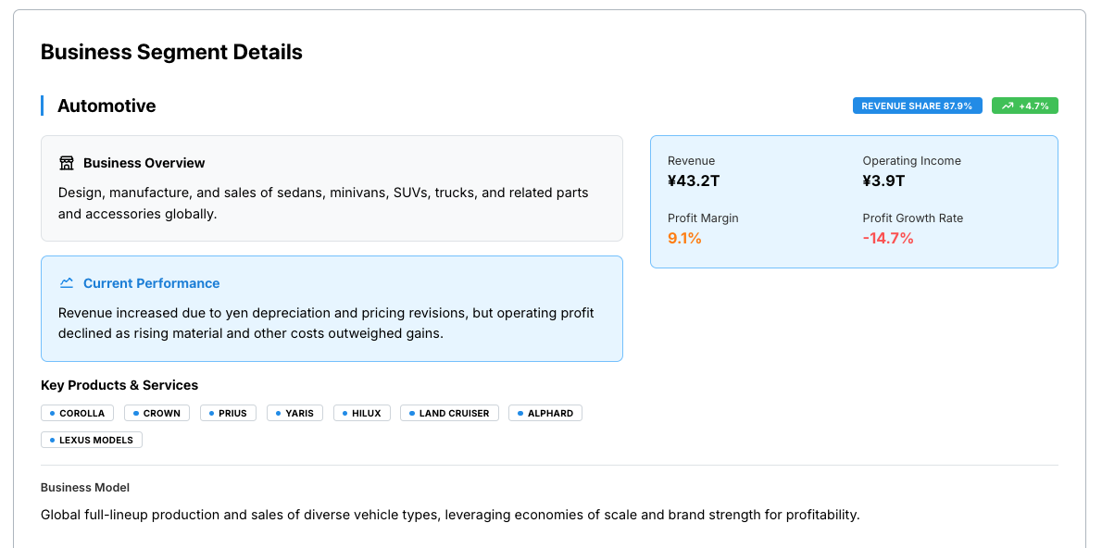The height and width of the screenshot is (548, 1102).
Task: Select the LAND CRUISER product tag
Action: 449,413
